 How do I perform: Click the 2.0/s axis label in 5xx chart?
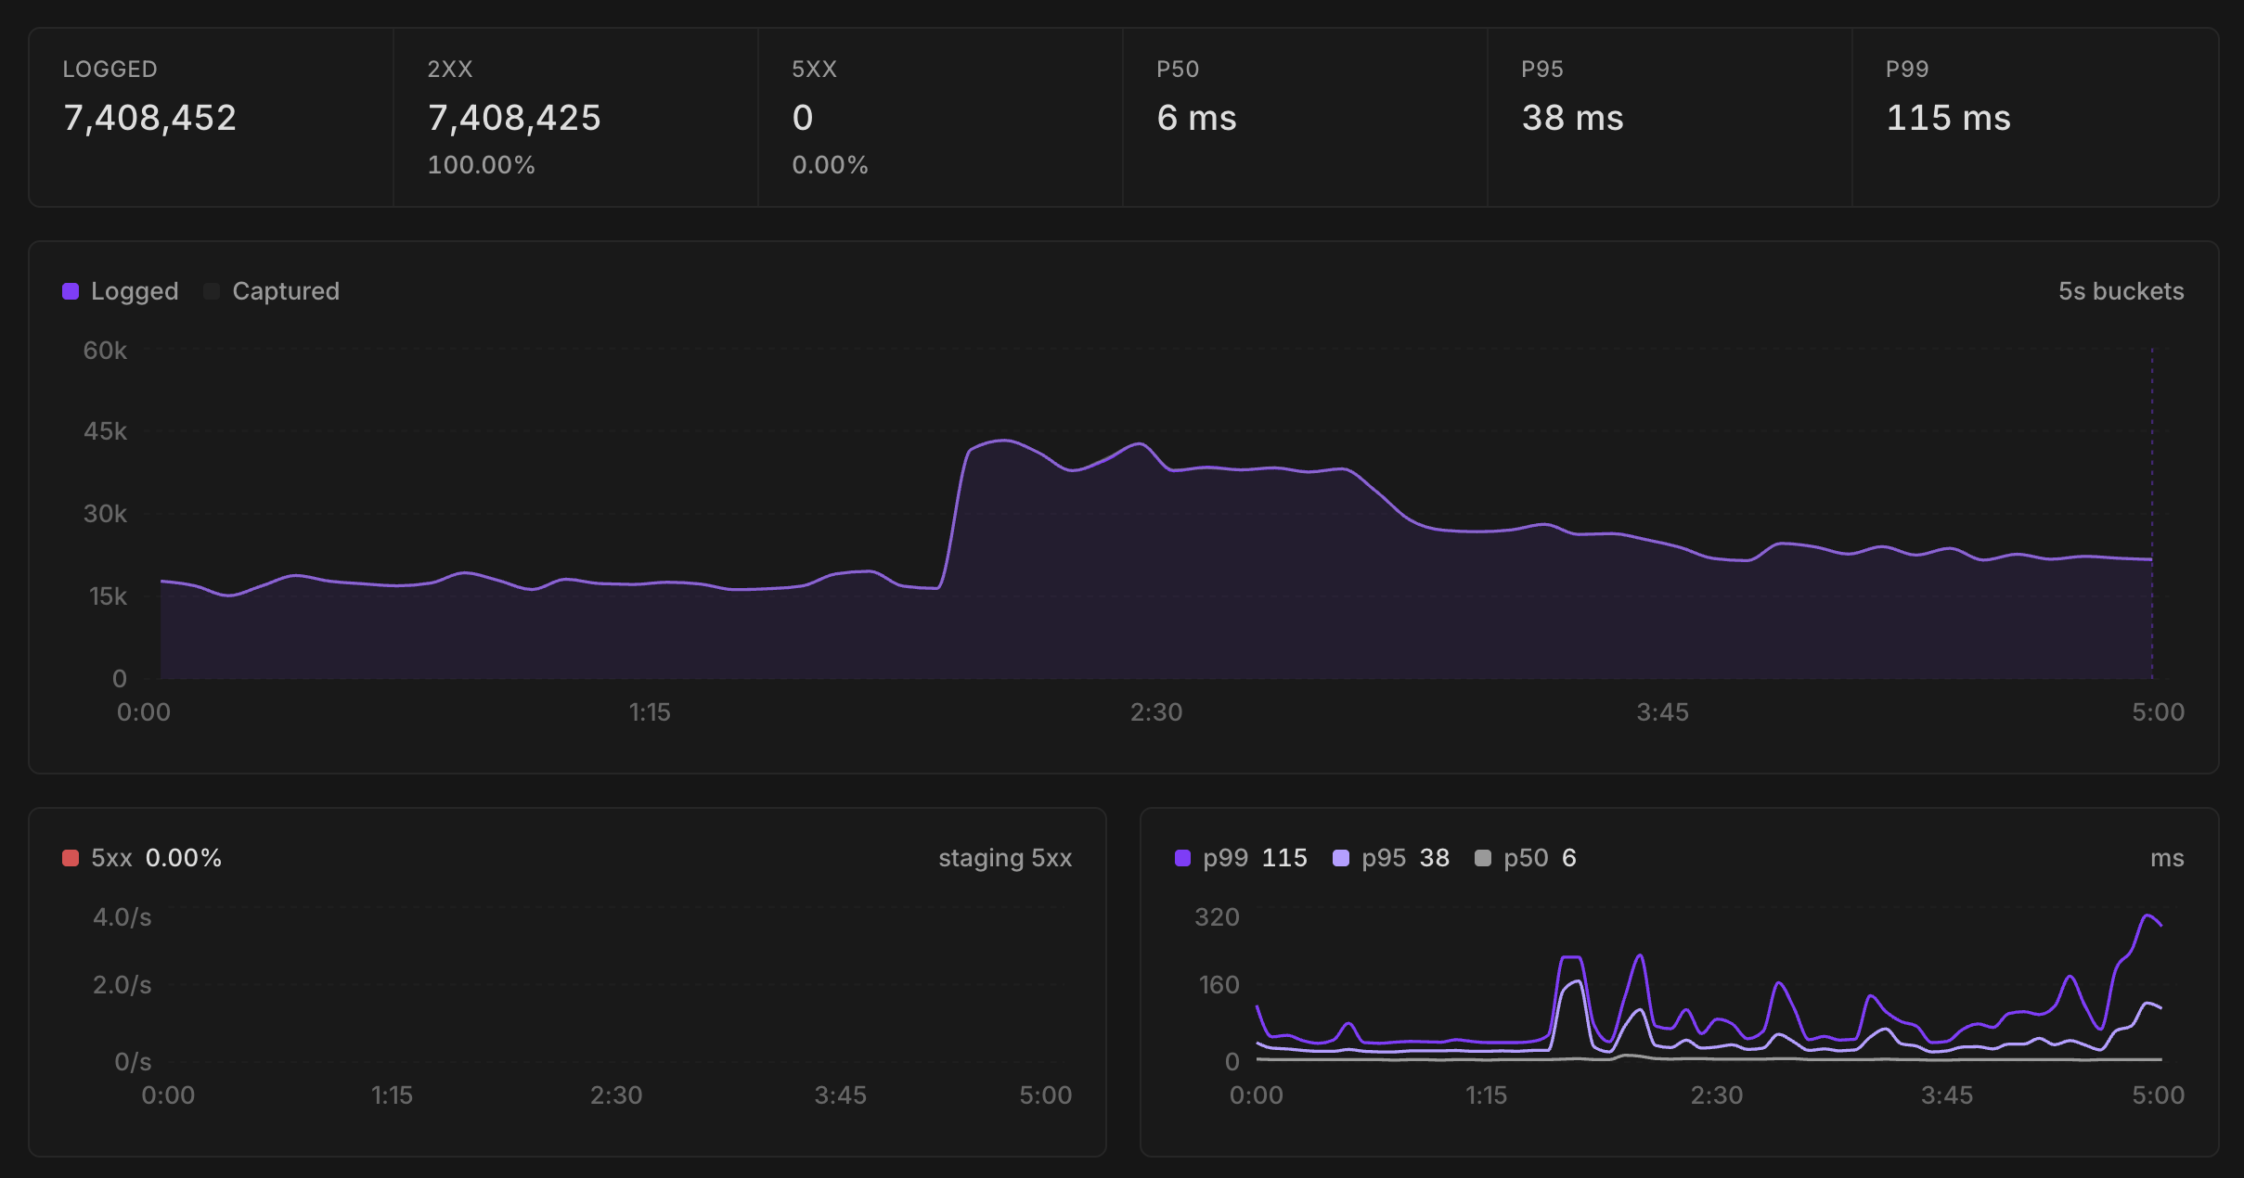tap(122, 985)
